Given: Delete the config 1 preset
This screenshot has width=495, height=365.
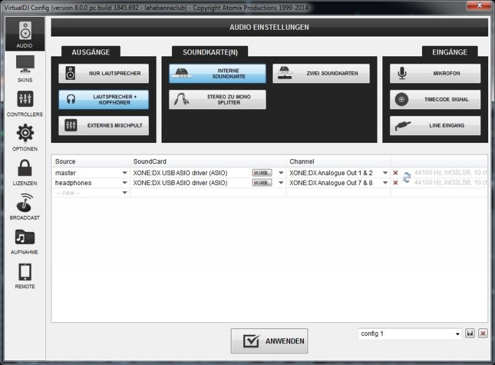Looking at the screenshot, I should pos(483,333).
